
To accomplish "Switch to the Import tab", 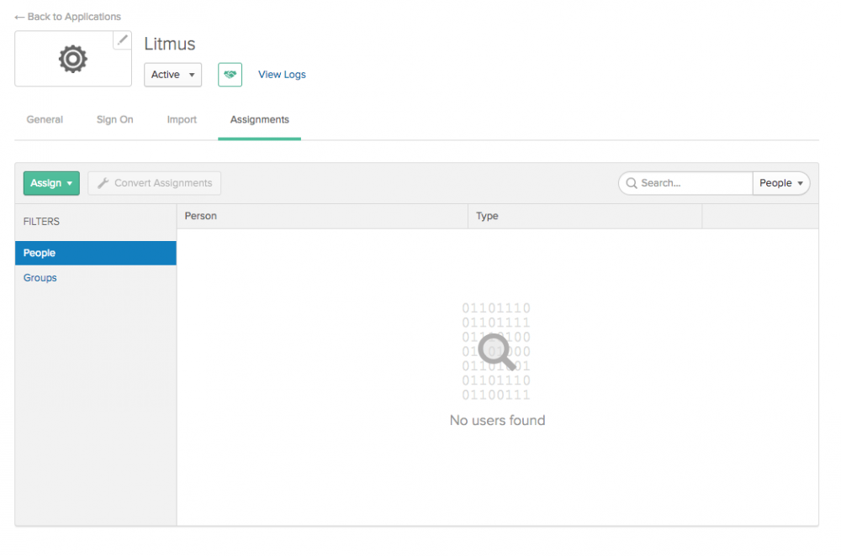I will pos(182,119).
